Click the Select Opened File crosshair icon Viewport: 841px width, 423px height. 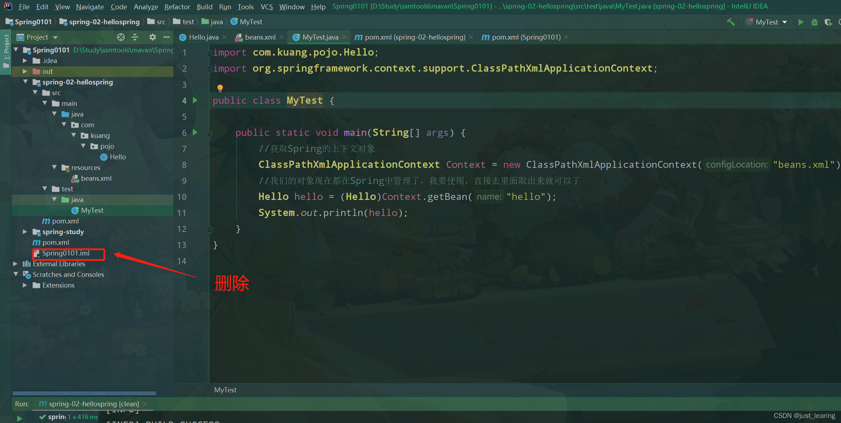(x=121, y=37)
